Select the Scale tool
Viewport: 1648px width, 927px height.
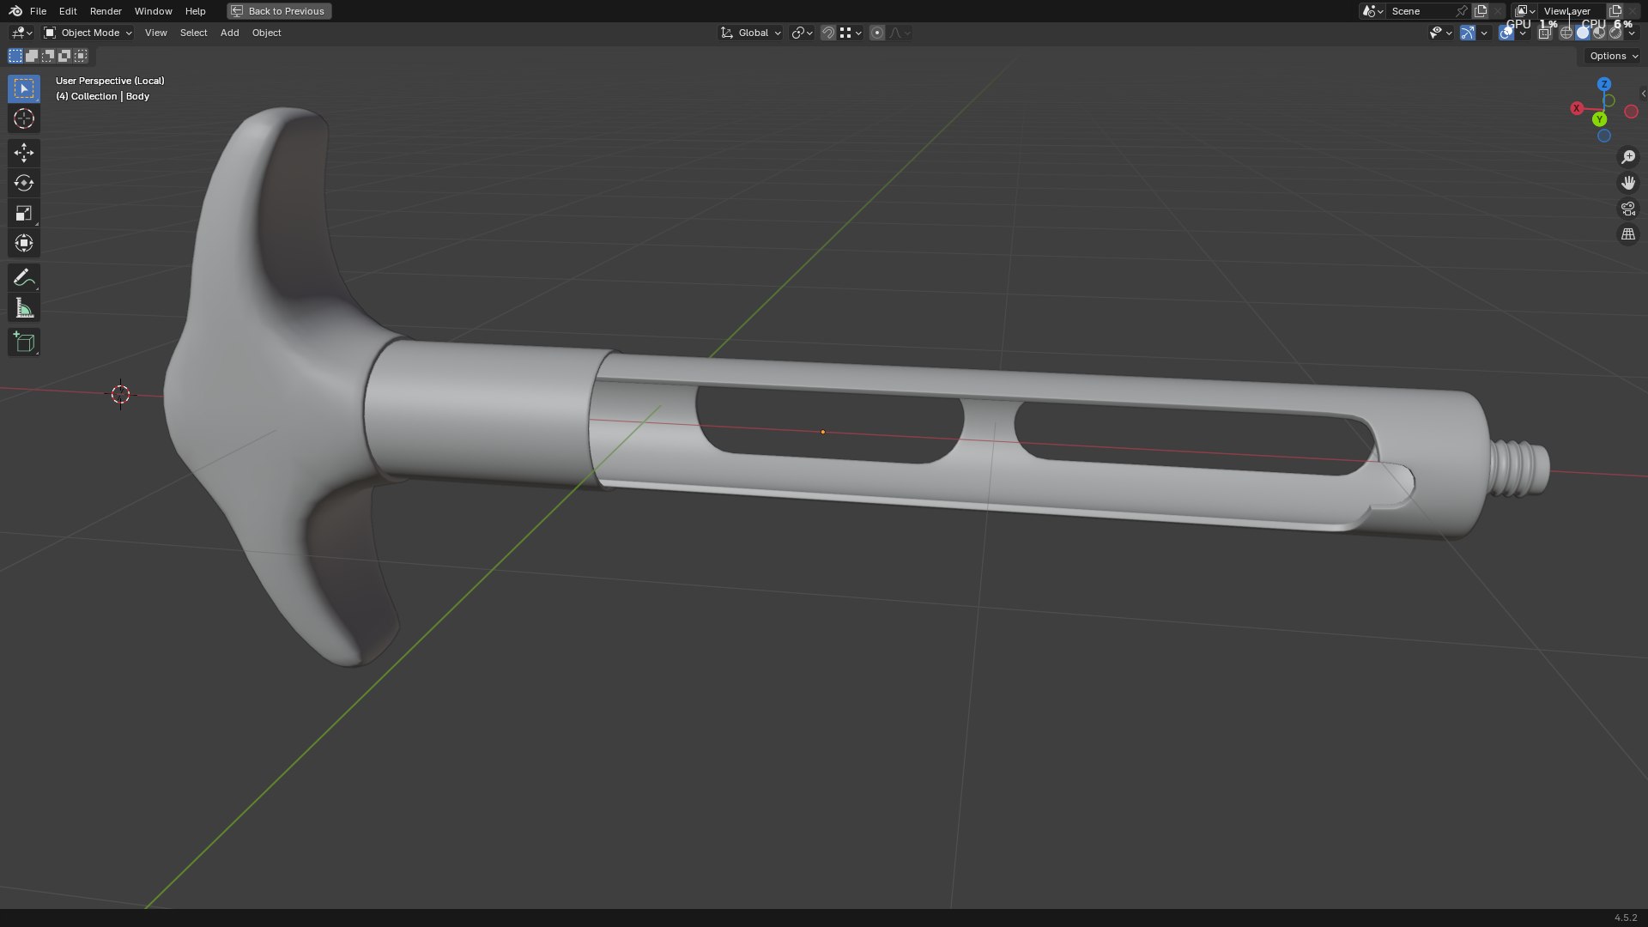24,213
